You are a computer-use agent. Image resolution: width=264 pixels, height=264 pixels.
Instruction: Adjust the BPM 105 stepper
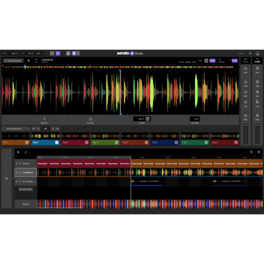pos(17,53)
